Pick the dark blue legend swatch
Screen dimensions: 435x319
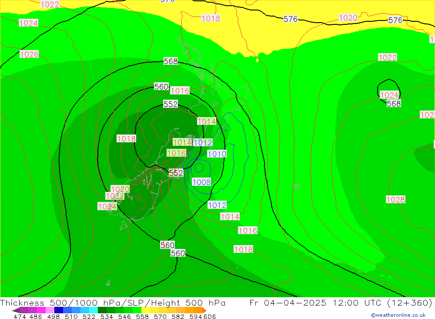59,310
